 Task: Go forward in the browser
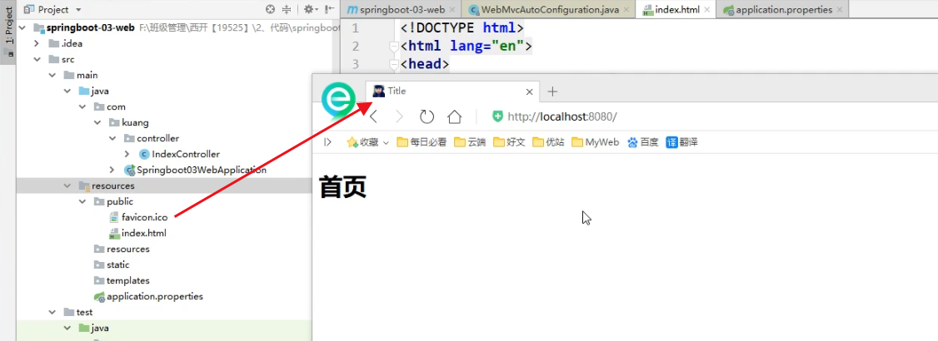(x=400, y=116)
